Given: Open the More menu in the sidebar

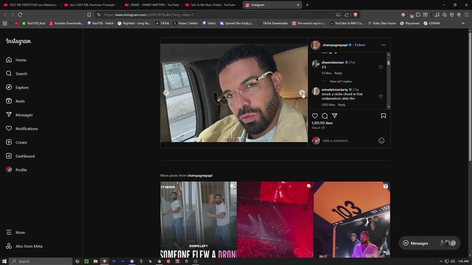Looking at the screenshot, I should click(x=15, y=233).
